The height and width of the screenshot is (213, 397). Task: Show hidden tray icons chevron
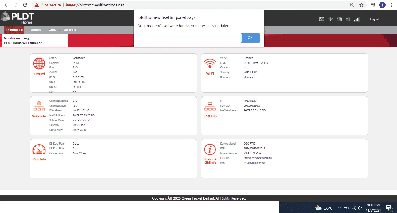click(x=340, y=208)
